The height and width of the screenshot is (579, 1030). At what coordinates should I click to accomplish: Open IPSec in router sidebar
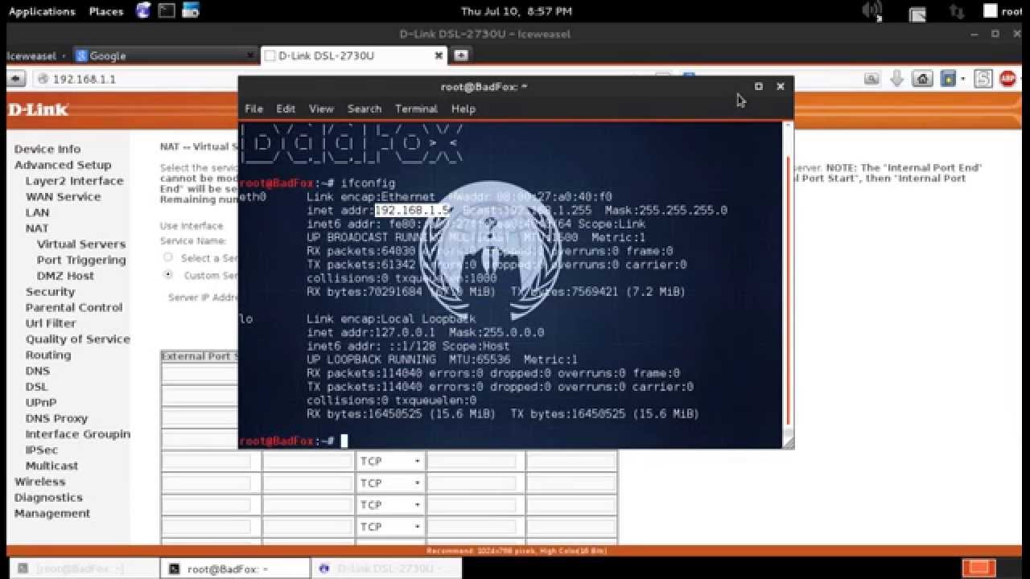pos(41,450)
